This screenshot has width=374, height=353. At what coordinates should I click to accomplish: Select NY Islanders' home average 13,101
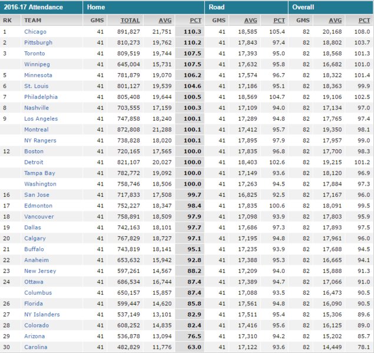pyautogui.click(x=162, y=315)
